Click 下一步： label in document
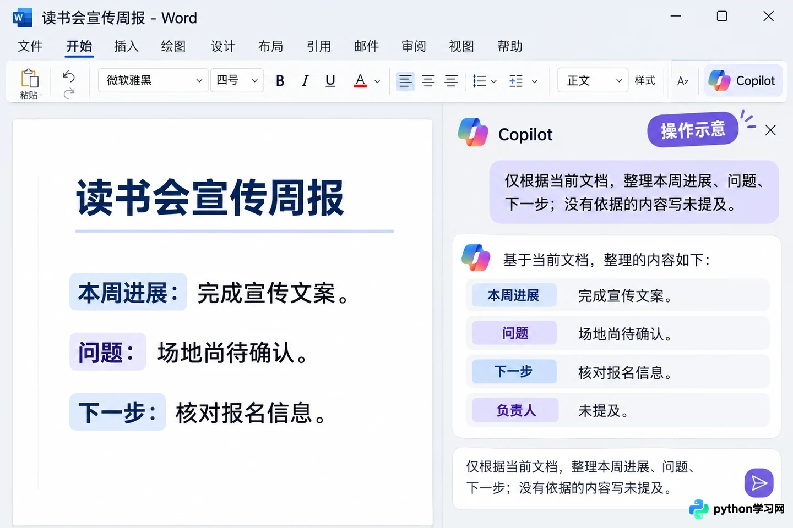 click(117, 412)
